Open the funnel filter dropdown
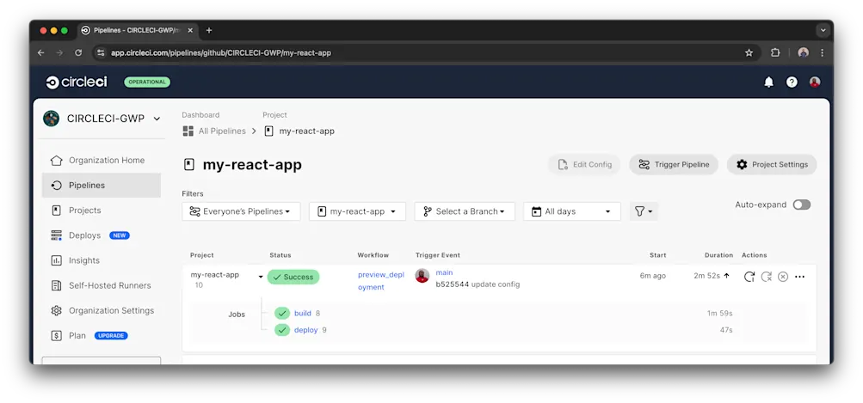 tap(644, 211)
